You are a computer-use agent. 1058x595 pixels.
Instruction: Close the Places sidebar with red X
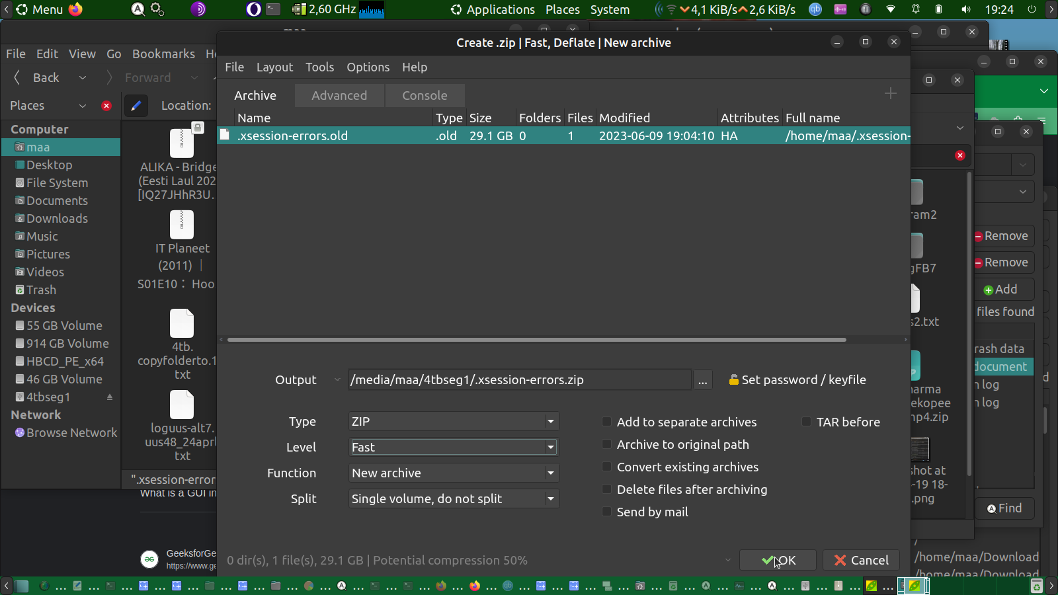[x=106, y=106]
